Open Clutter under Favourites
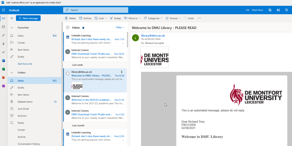Viewport: 292px width, 146px height. tap(35, 43)
